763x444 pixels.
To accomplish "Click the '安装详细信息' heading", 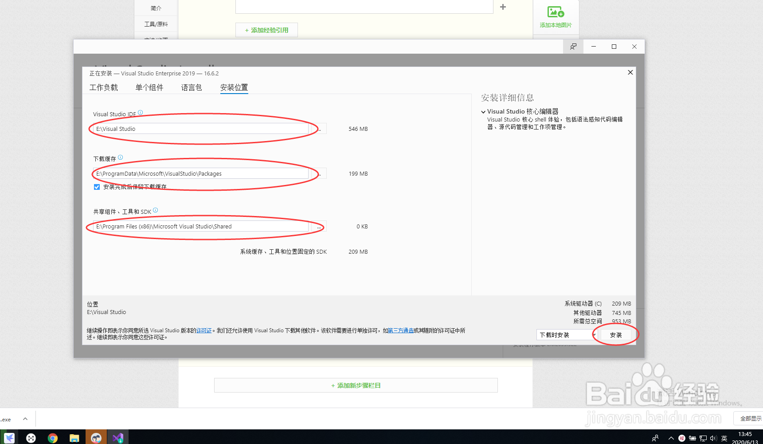I will click(507, 98).
